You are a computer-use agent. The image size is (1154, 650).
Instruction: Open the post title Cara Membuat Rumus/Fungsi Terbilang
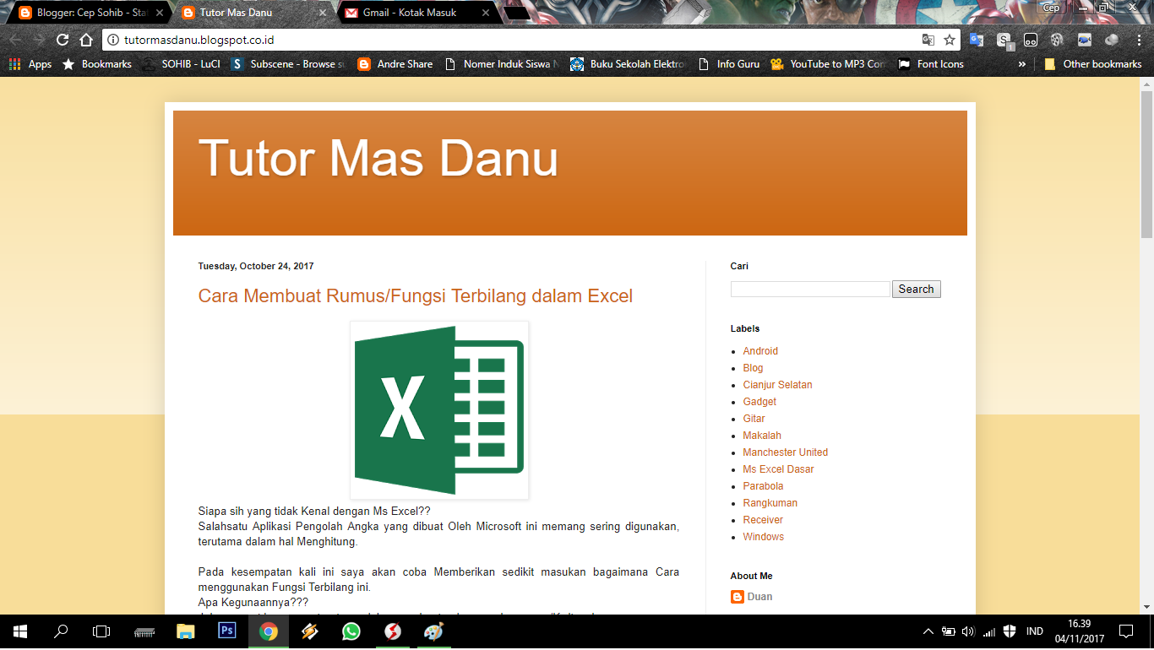coord(415,295)
